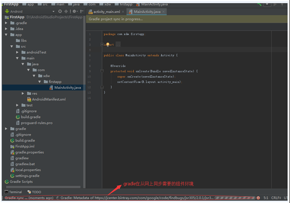Fold the onCreate method via gutter marker
Viewport: 290px width, 203px height.
102,71
